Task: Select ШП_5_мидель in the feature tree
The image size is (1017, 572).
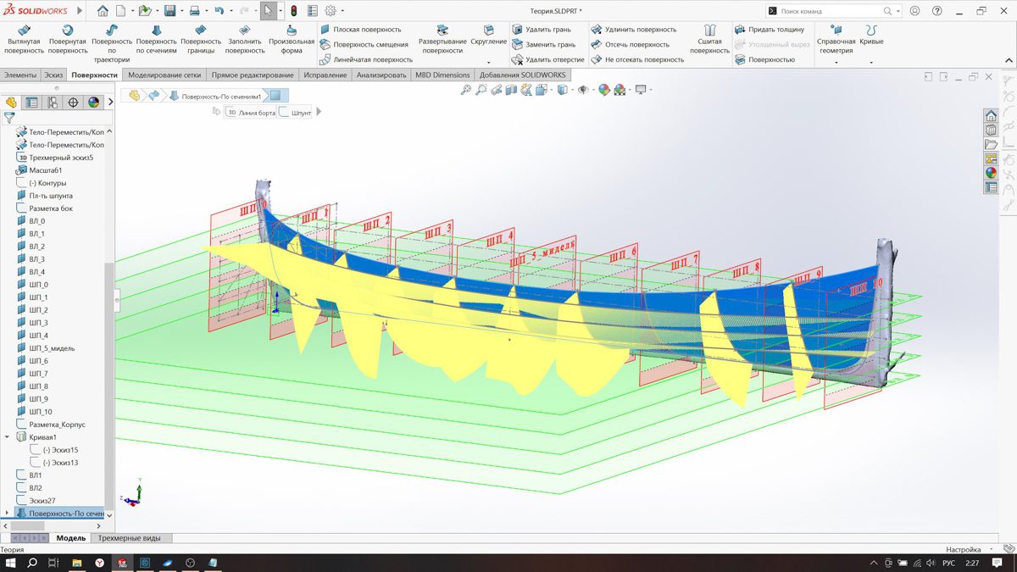Action: pos(51,348)
